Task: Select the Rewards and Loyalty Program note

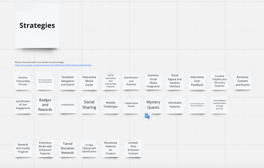Action: coord(23,148)
